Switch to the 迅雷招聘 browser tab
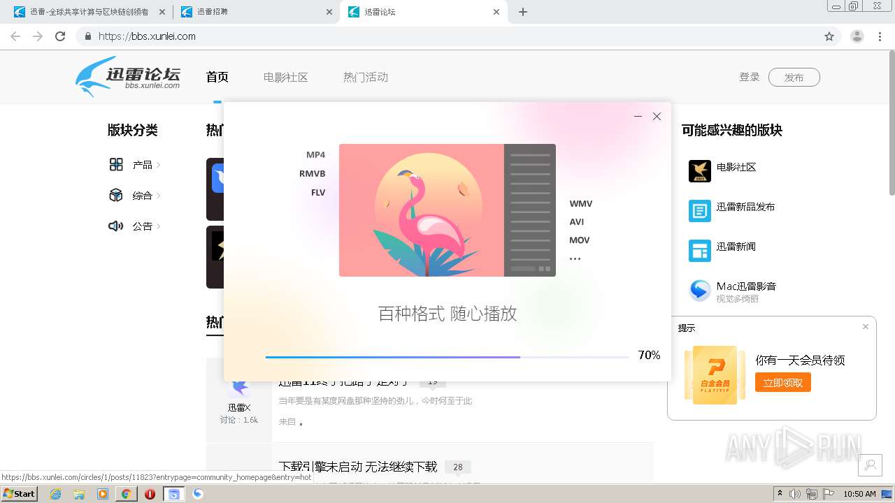The height and width of the screenshot is (503, 895). [257, 12]
